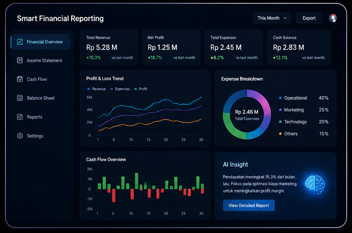Image resolution: width=352 pixels, height=233 pixels.
Task: Click the Operational 40% value
Action: point(323,98)
